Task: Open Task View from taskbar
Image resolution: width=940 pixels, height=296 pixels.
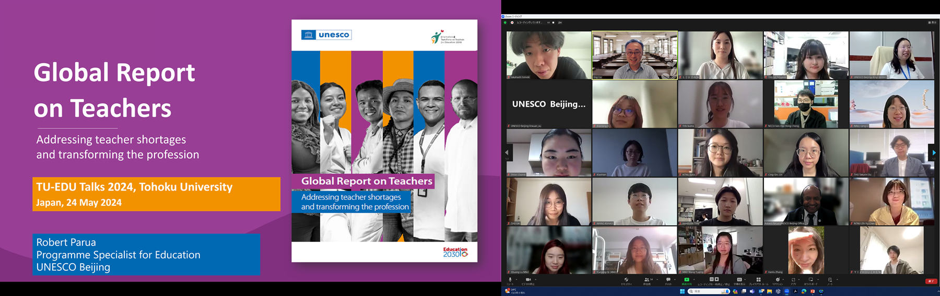Action: point(744,291)
